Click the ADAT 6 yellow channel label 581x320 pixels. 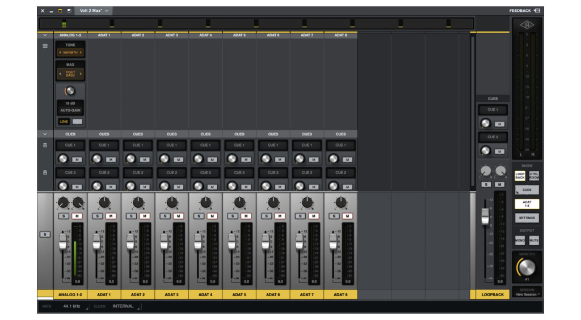(x=273, y=295)
